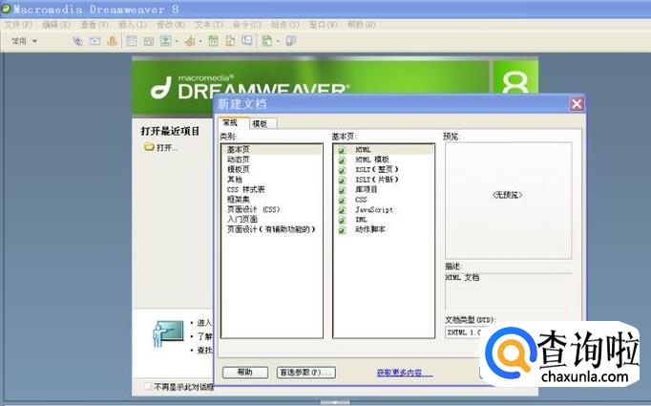
Task: Open the 窗口(W) menu
Action: (323, 25)
